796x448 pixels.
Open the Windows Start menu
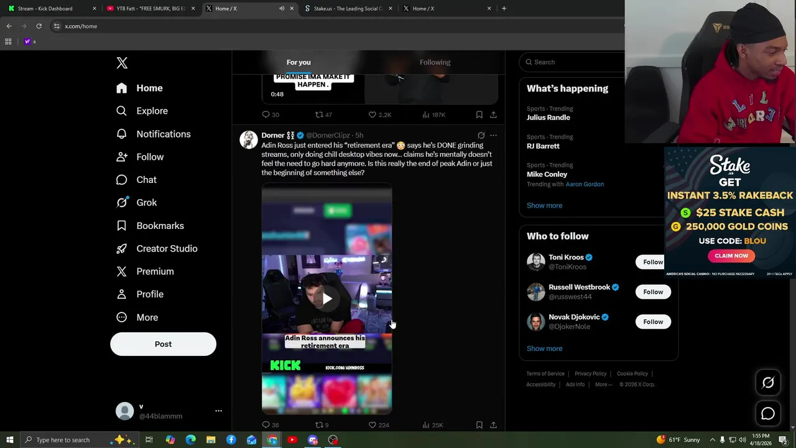(x=9, y=440)
